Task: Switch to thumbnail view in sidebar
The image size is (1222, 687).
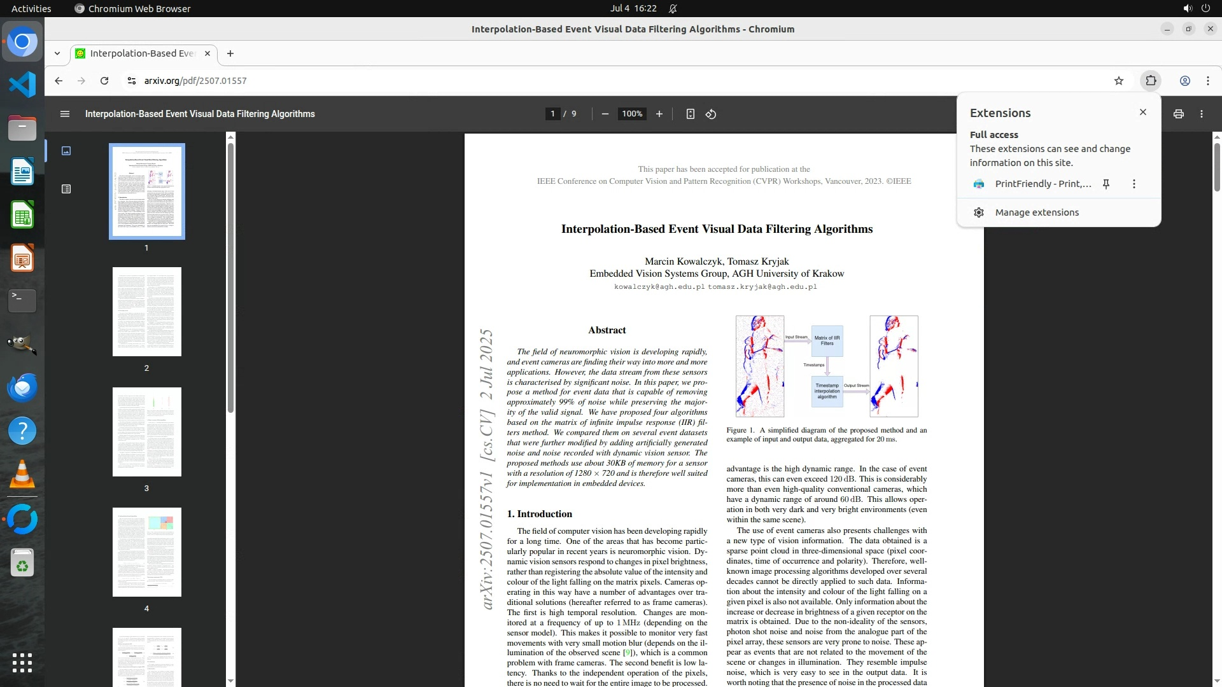Action: (x=66, y=151)
